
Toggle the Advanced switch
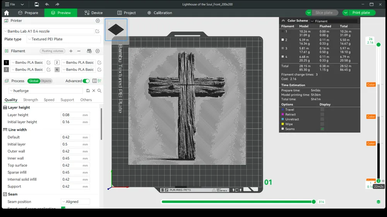coord(86,81)
